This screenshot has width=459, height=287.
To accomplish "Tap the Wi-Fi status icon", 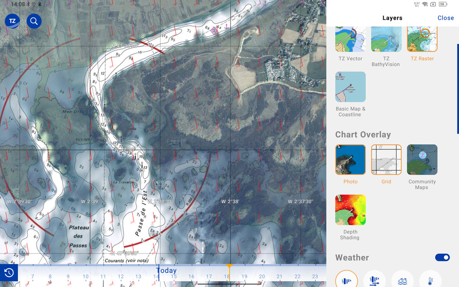I will pyautogui.click(x=424, y=4).
